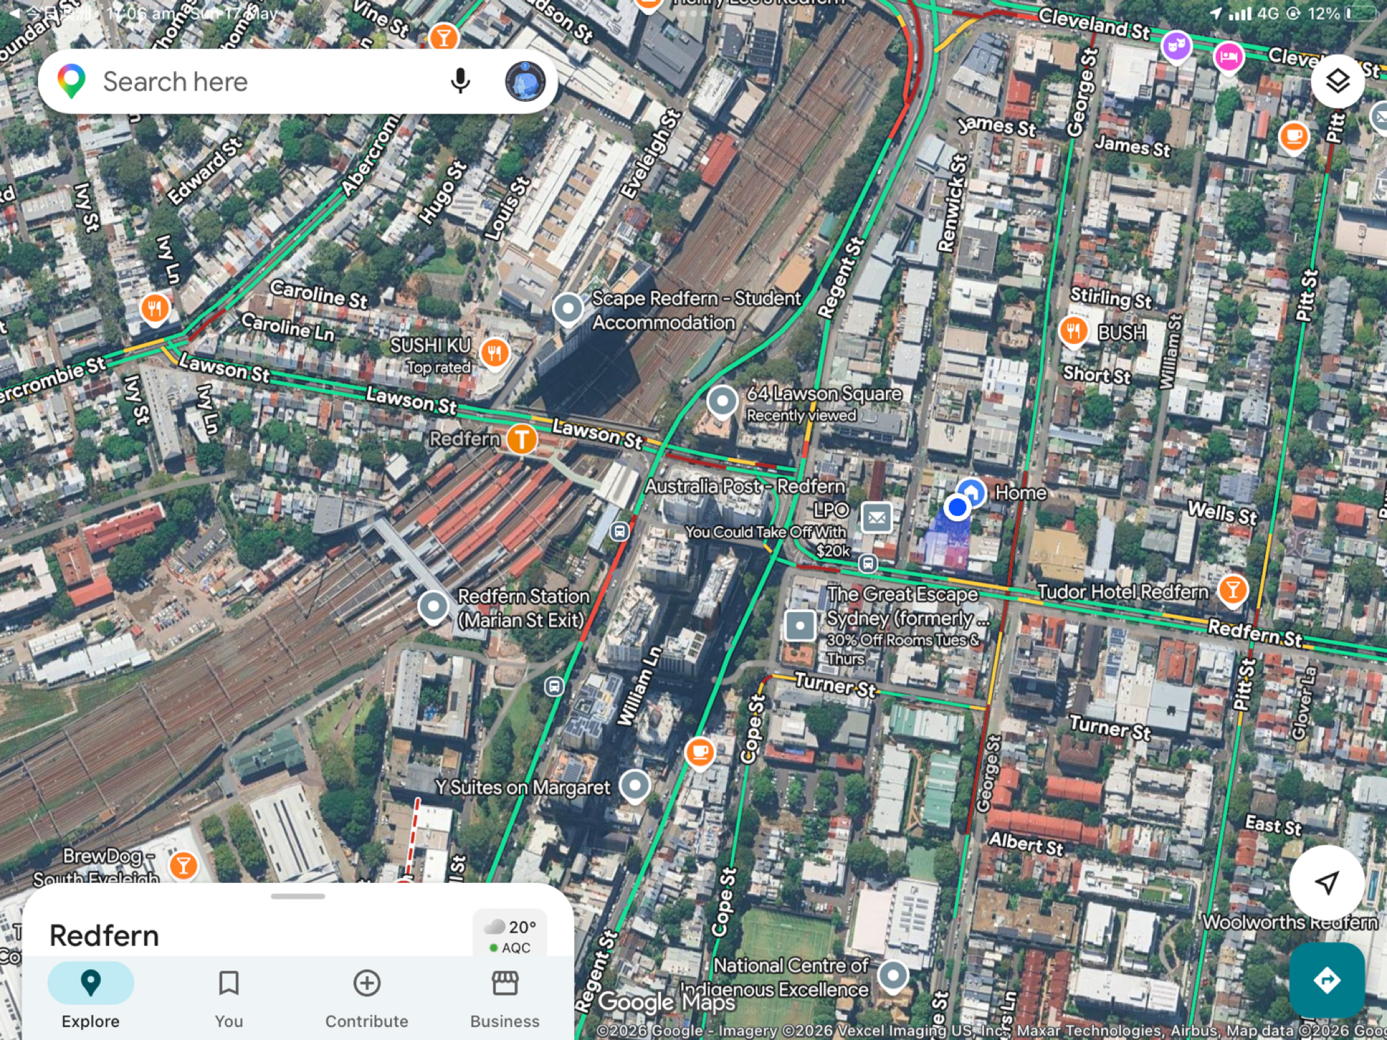Image resolution: width=1387 pixels, height=1040 pixels.
Task: Click the Search here field
Action: coord(298,81)
